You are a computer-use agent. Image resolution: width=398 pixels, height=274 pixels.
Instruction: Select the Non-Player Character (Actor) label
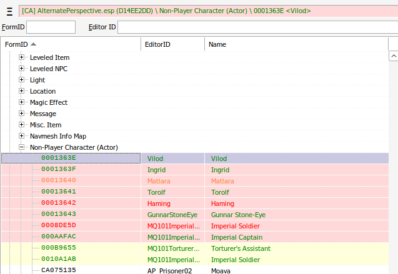[74, 147]
